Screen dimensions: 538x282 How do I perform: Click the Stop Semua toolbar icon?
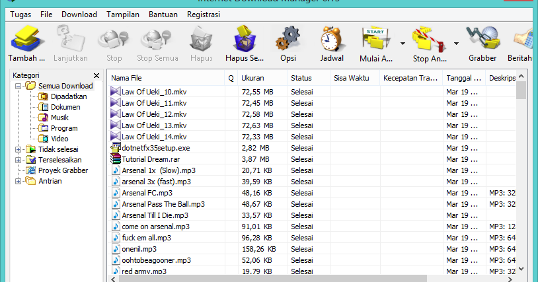(157, 38)
